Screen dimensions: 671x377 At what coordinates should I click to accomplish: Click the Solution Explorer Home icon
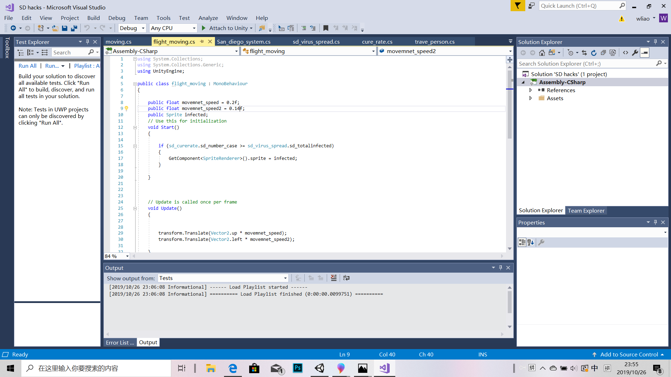(542, 53)
